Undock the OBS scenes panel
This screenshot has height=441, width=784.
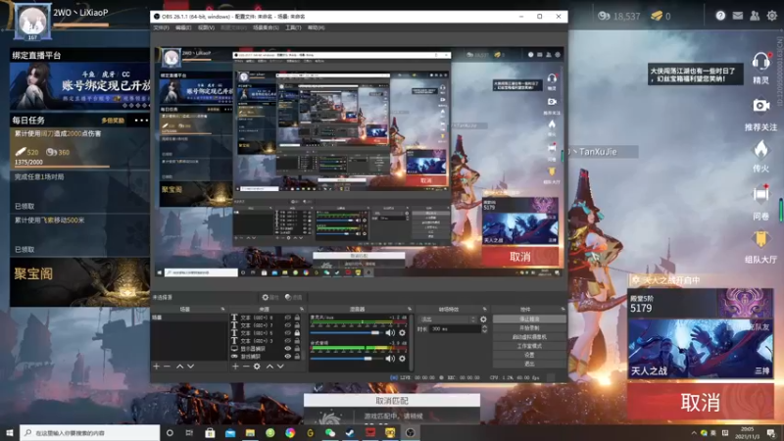point(223,309)
